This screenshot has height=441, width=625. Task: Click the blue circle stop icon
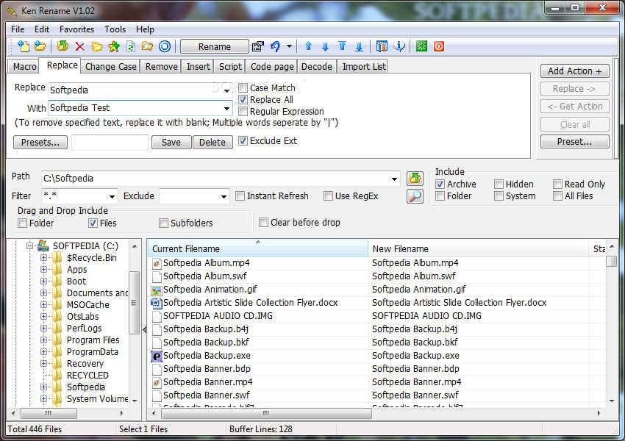165,46
